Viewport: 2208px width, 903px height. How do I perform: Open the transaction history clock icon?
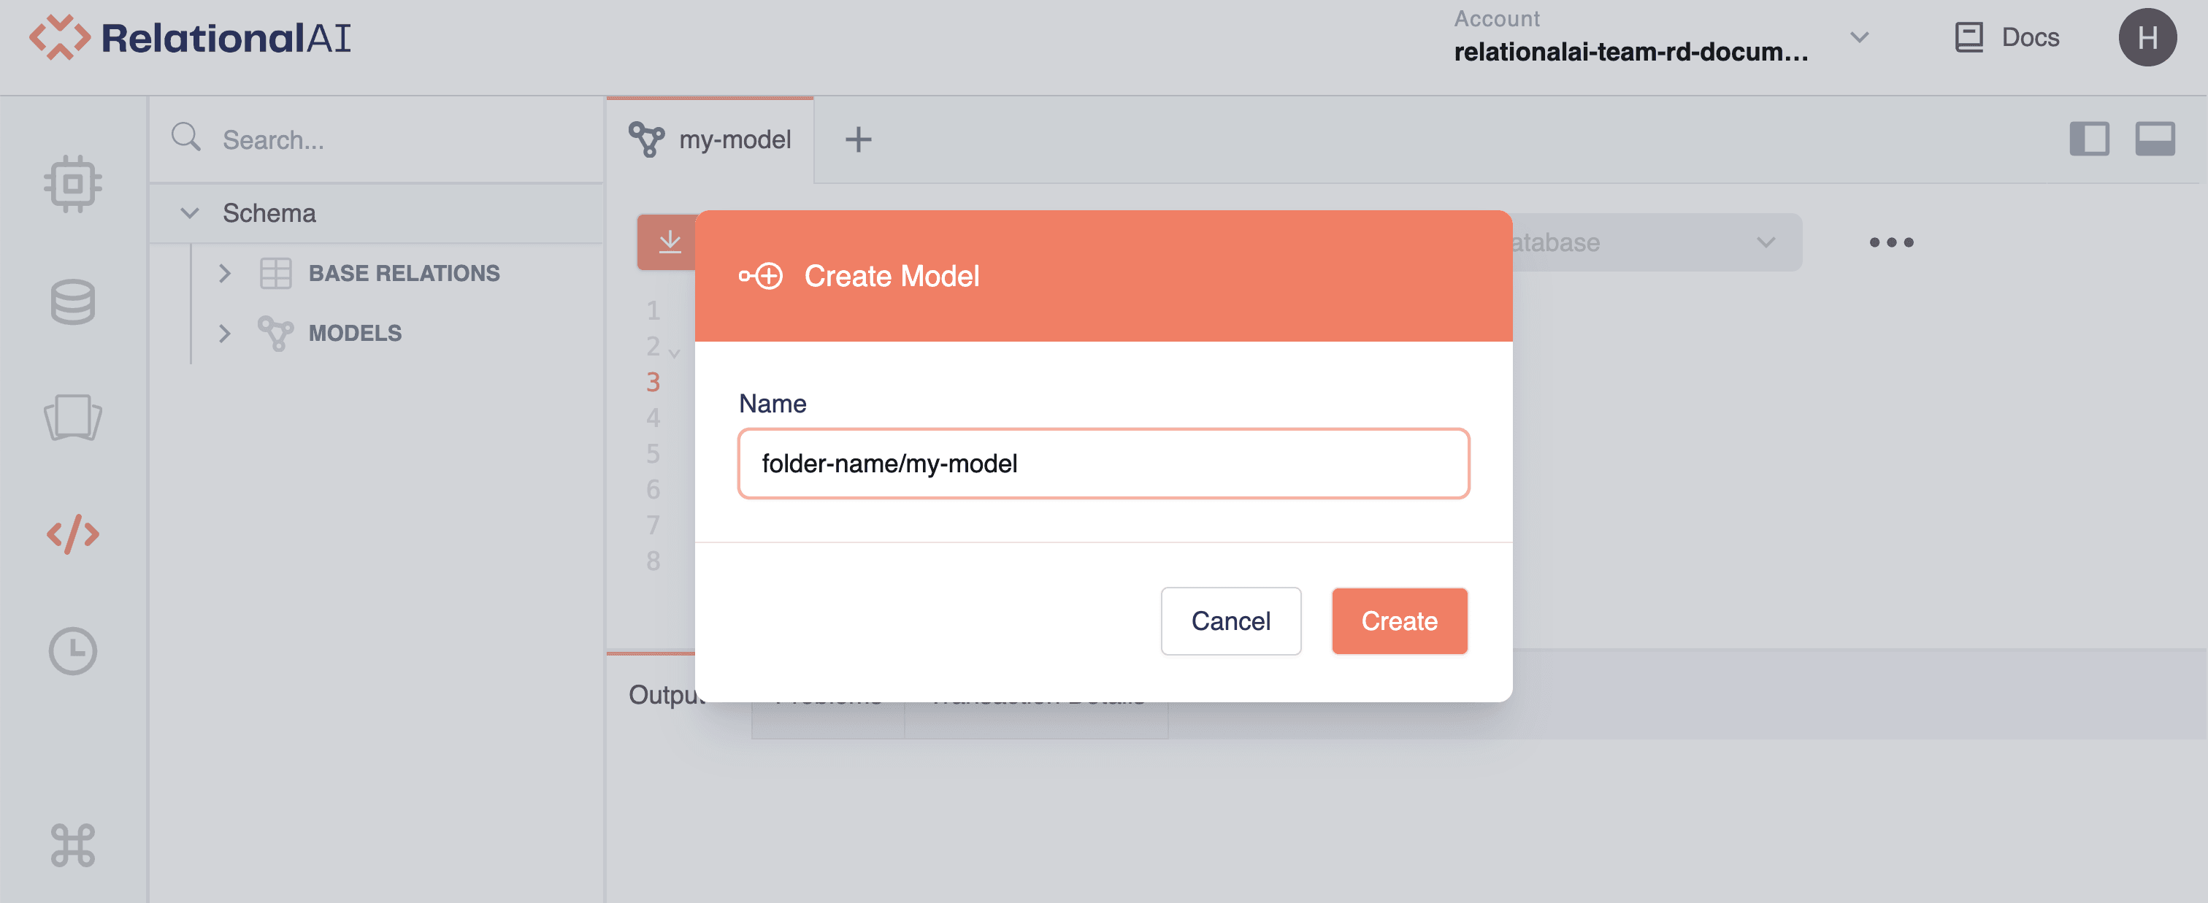coord(73,651)
